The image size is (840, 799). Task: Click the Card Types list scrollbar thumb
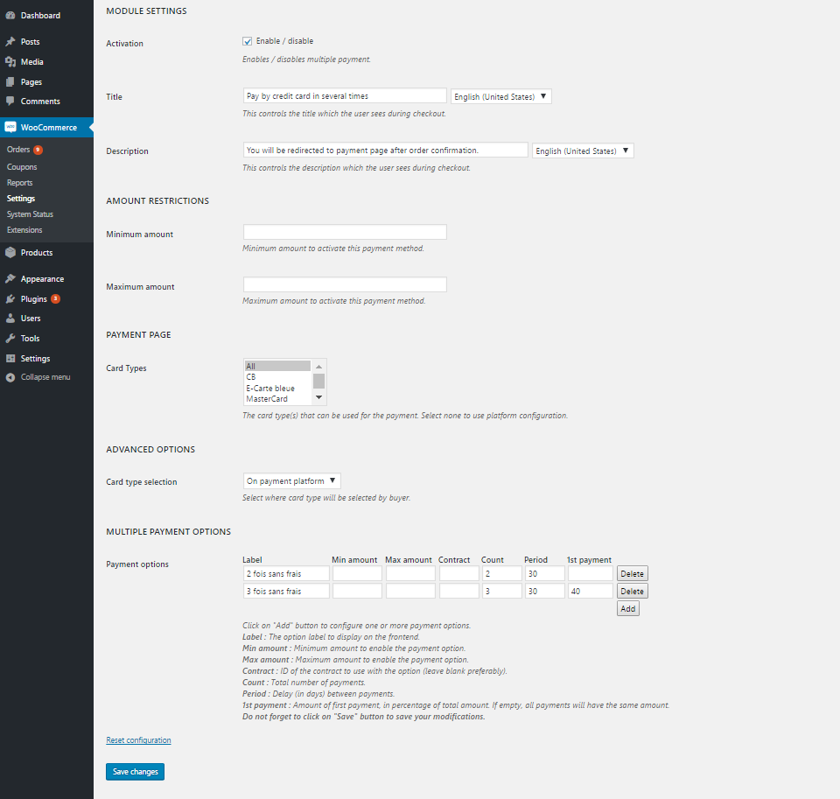(x=318, y=381)
